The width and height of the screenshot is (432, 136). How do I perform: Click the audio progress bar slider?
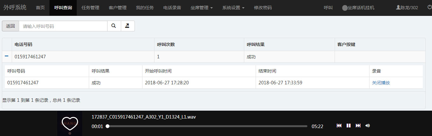(207, 126)
